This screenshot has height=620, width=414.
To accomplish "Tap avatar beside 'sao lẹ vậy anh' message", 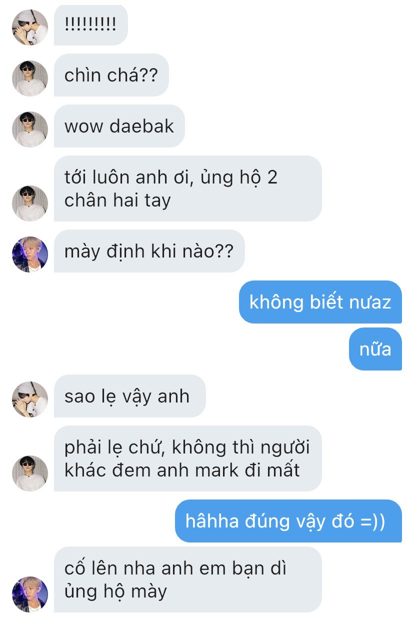I will [30, 399].
